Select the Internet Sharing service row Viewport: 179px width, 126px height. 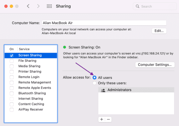[x=31, y=99]
